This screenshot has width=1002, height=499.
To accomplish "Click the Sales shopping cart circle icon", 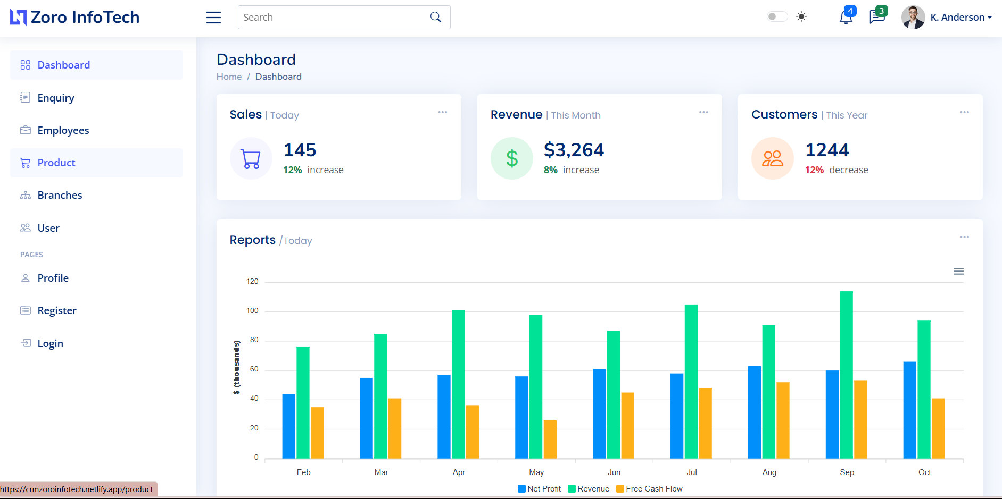I will coord(251,158).
